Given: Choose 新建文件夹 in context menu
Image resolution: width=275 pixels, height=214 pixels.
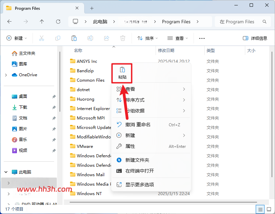Looking at the screenshot, I should [151, 160].
